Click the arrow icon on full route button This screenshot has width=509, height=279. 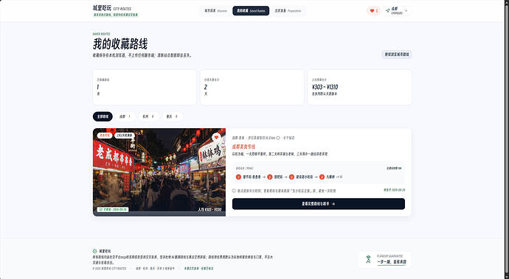(x=333, y=204)
